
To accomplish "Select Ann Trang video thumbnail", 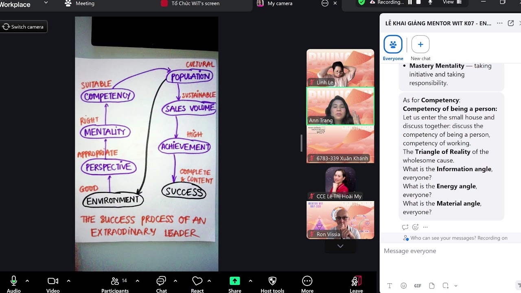I will pyautogui.click(x=340, y=106).
